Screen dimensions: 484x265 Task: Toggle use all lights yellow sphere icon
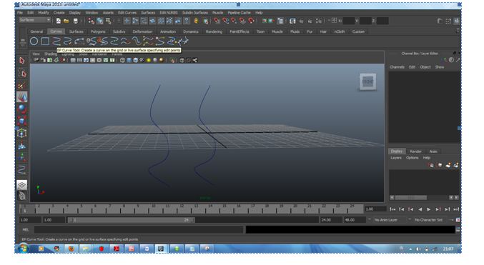(x=149, y=60)
